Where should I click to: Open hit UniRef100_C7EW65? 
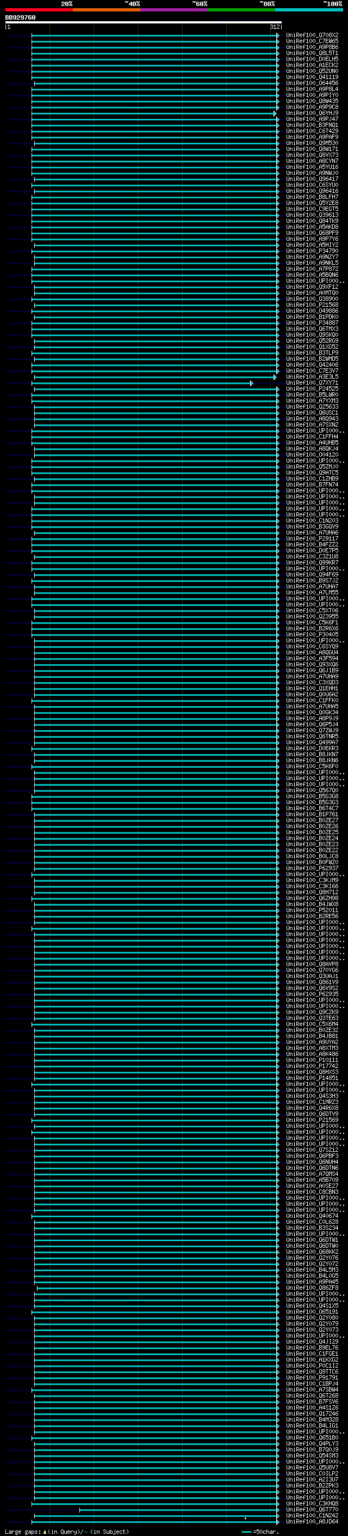coord(312,41)
